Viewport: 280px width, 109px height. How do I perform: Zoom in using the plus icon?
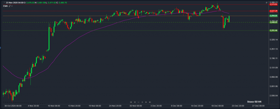[142, 102]
